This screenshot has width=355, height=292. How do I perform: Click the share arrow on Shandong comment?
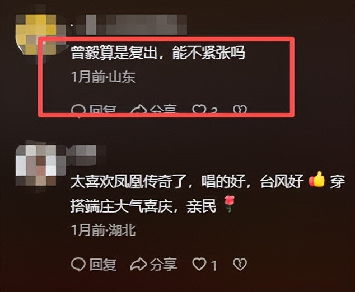(x=138, y=109)
